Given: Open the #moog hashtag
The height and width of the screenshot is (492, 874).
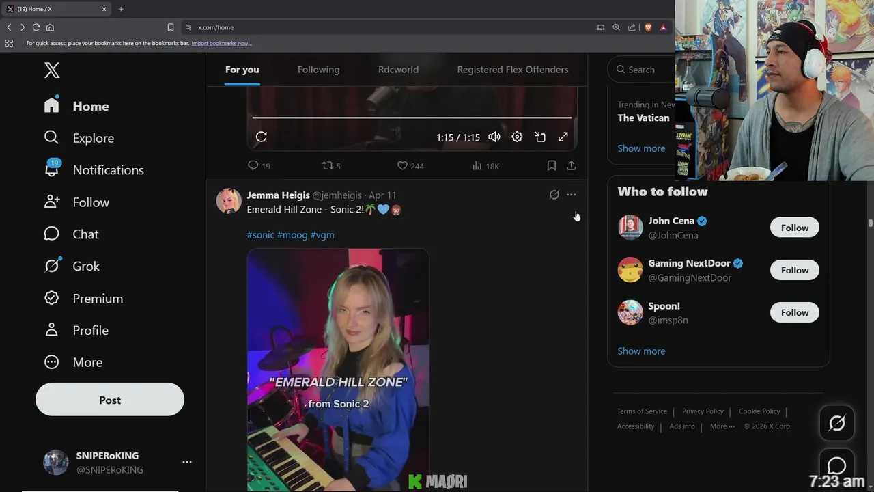Looking at the screenshot, I should [x=292, y=234].
